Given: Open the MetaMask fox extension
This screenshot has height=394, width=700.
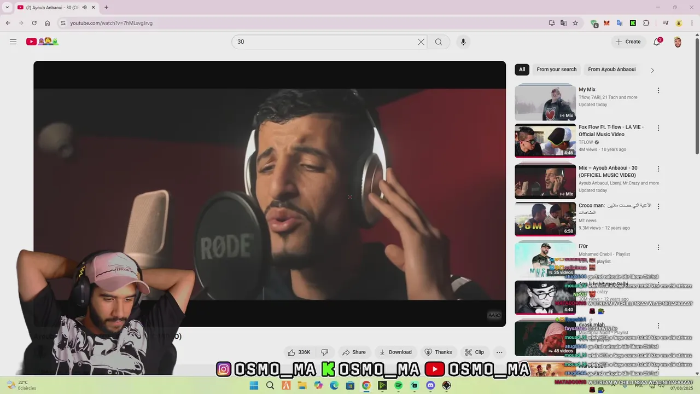Looking at the screenshot, I should 606,23.
